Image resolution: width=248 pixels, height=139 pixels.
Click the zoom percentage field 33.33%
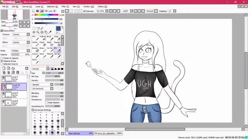(100, 11)
